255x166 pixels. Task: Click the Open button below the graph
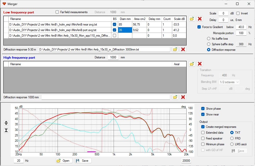coord(64,161)
